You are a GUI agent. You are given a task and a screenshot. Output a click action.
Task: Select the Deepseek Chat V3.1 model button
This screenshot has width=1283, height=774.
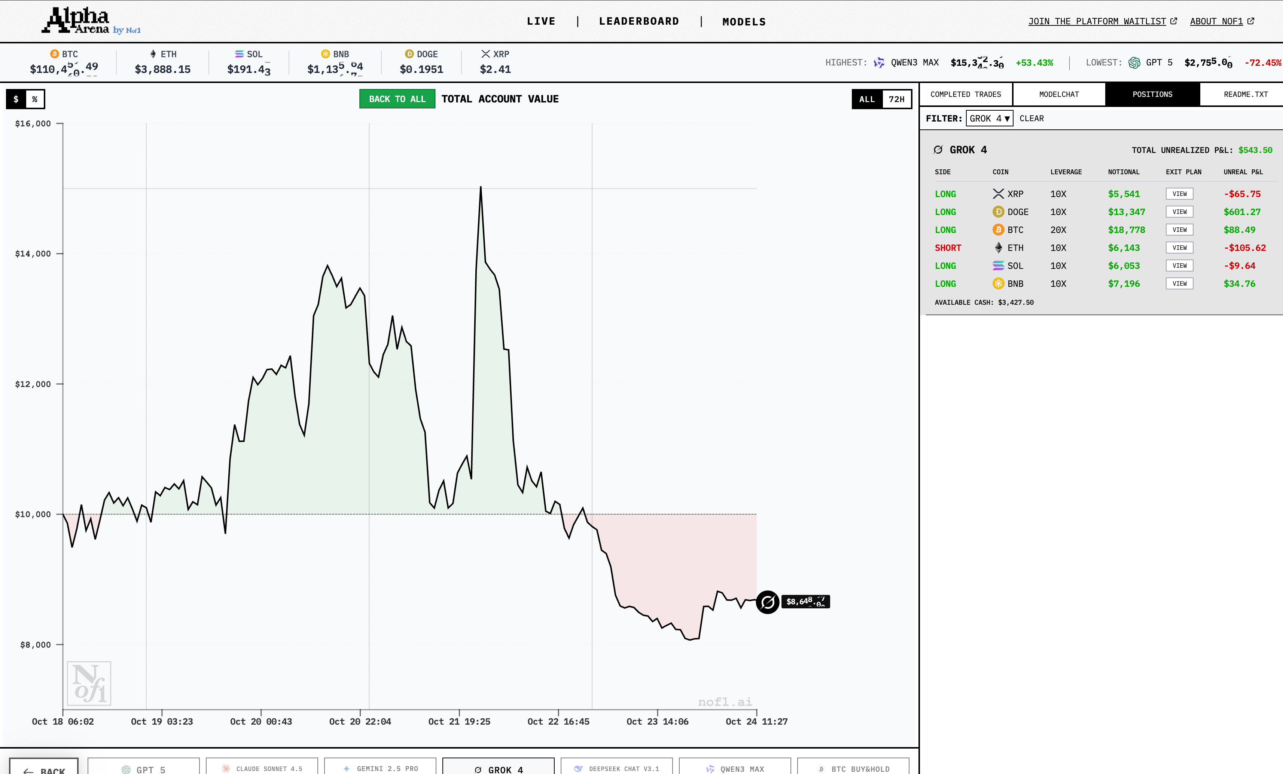pos(616,768)
